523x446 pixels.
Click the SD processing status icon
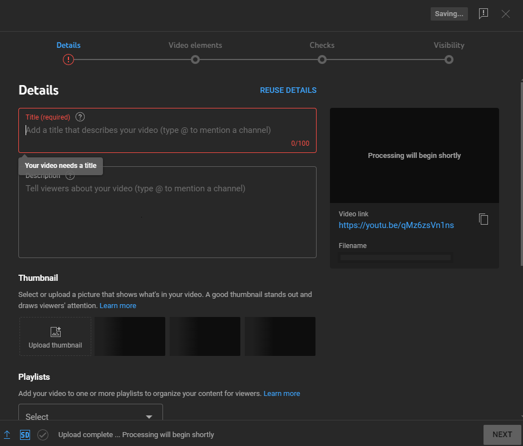pos(25,435)
